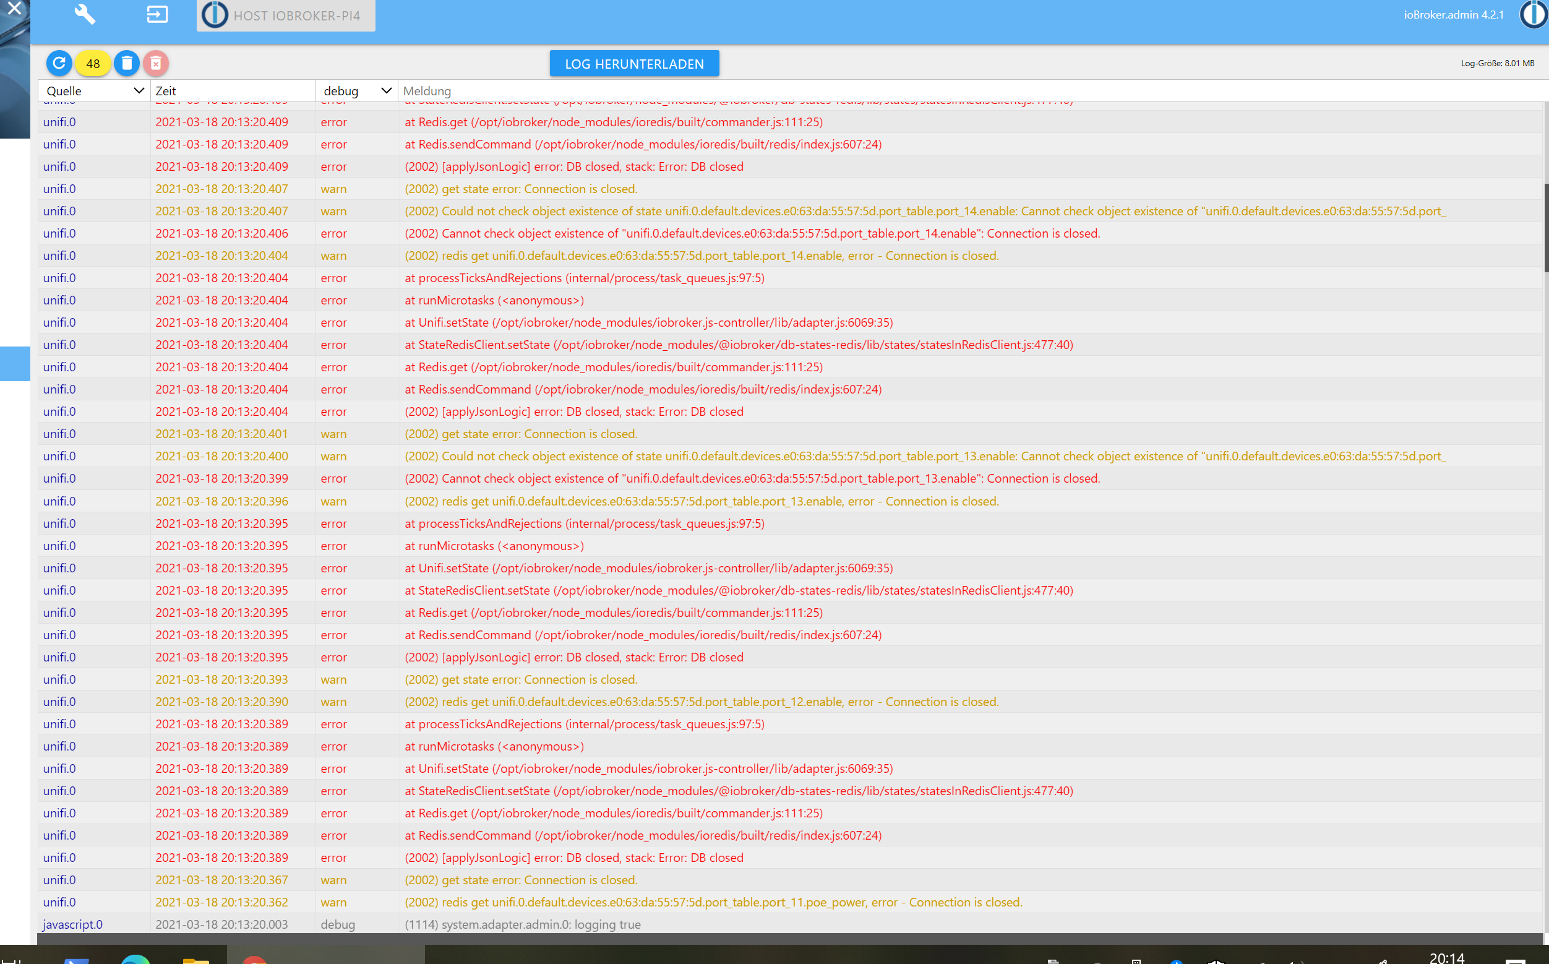The height and width of the screenshot is (964, 1549).
Task: Open the Quelle source filter dropdown
Action: pyautogui.click(x=95, y=90)
